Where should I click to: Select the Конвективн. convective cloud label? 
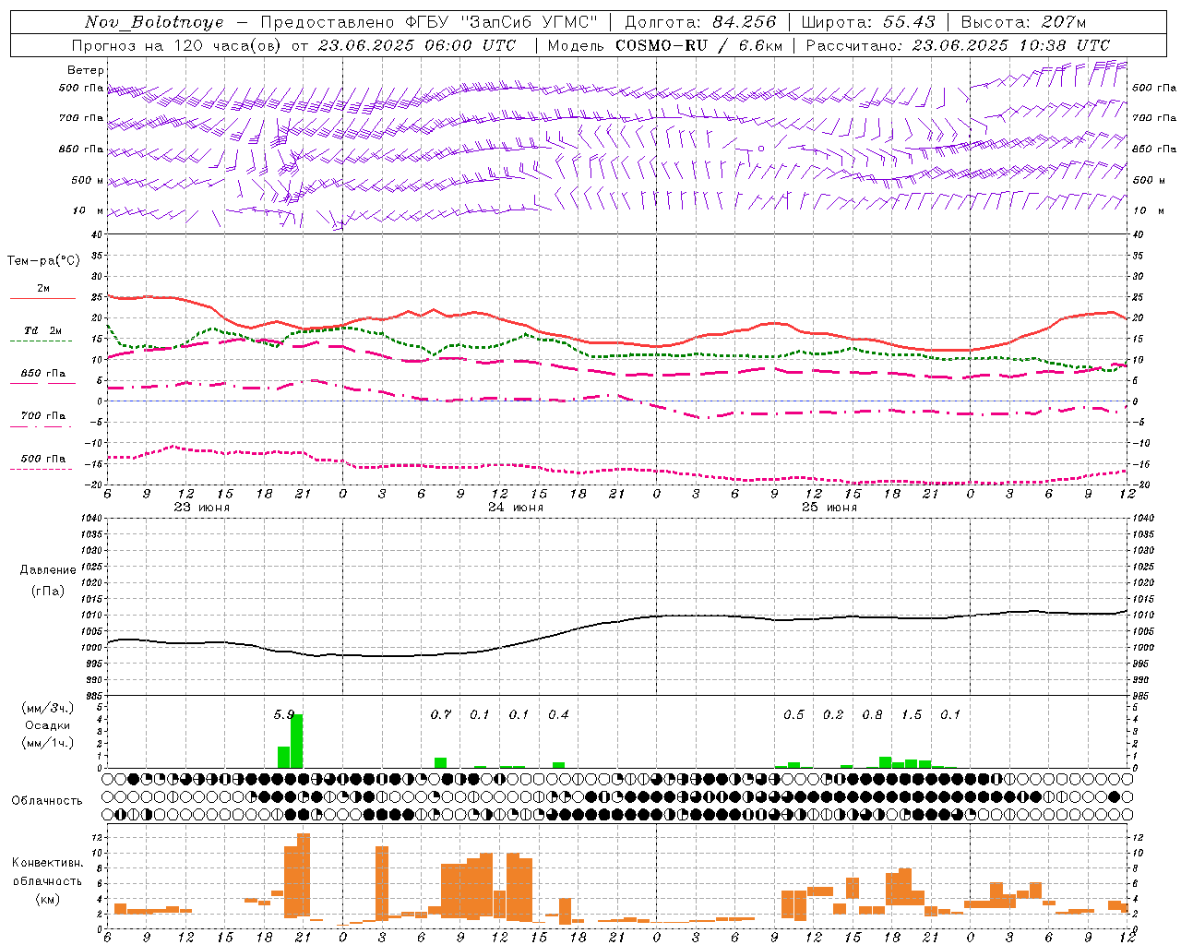[x=48, y=863]
